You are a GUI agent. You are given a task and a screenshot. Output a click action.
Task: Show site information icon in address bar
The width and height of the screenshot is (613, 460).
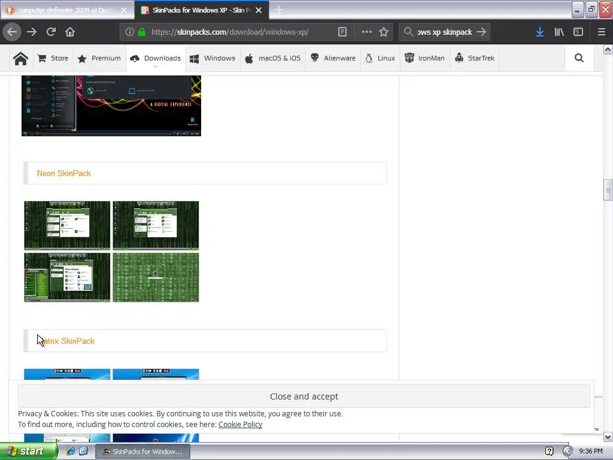130,32
